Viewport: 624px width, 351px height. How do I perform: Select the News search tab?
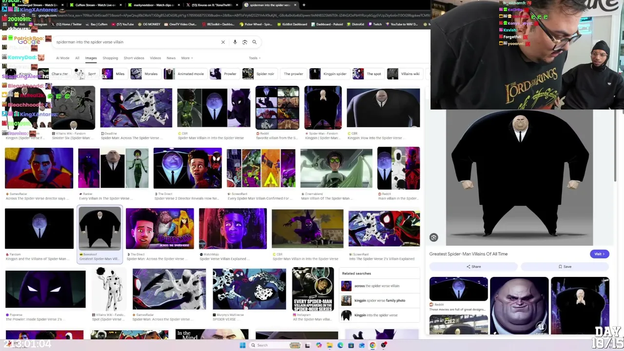click(171, 58)
